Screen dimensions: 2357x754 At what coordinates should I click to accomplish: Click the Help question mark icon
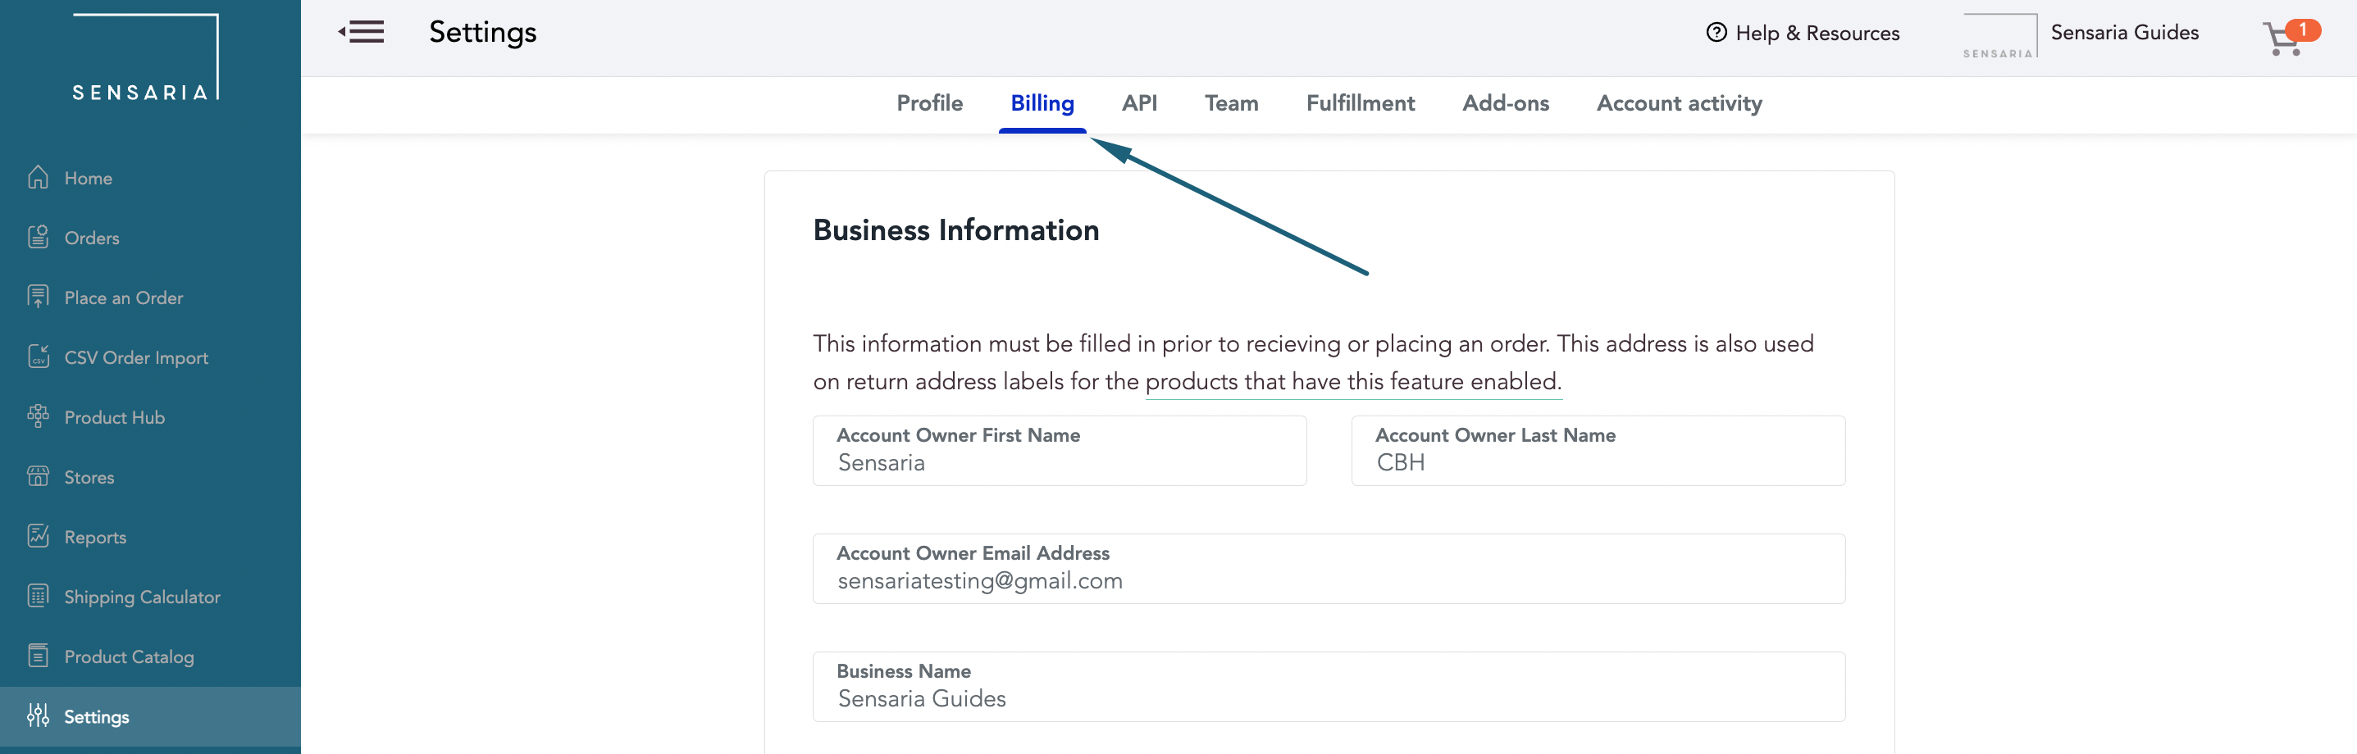tap(1716, 33)
